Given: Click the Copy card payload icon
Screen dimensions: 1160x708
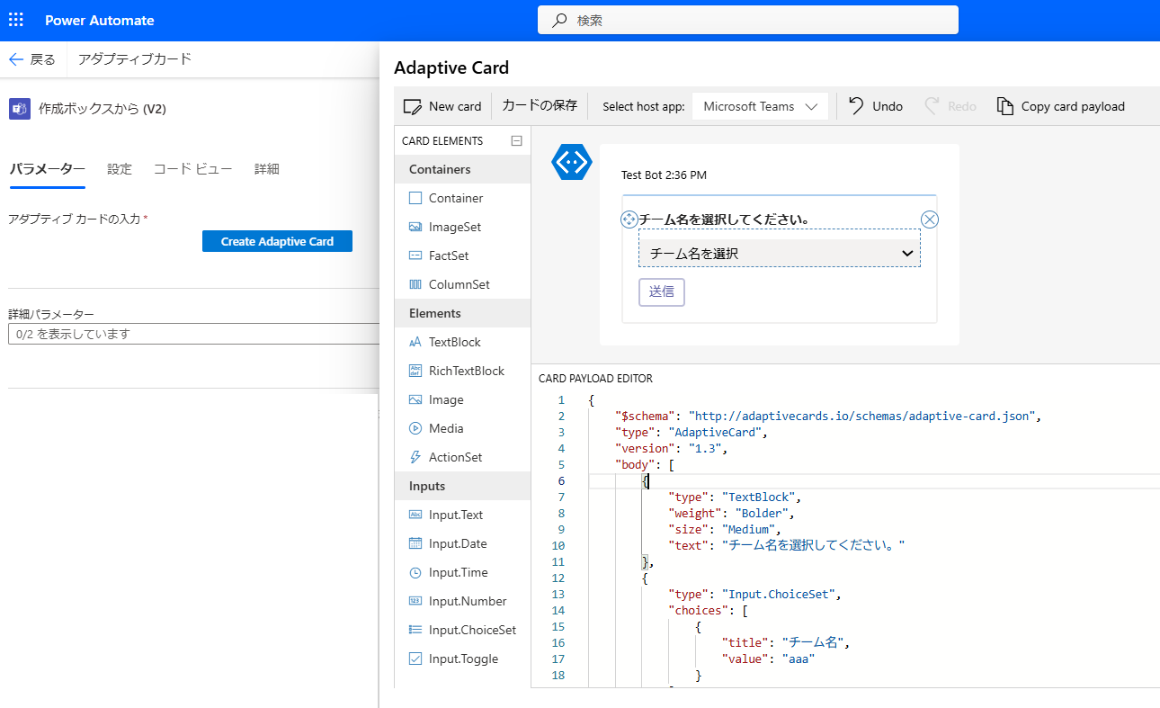Looking at the screenshot, I should click(1005, 106).
